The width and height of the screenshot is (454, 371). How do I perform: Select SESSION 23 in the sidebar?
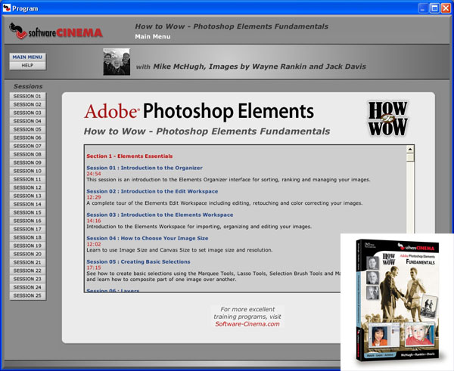click(x=27, y=279)
